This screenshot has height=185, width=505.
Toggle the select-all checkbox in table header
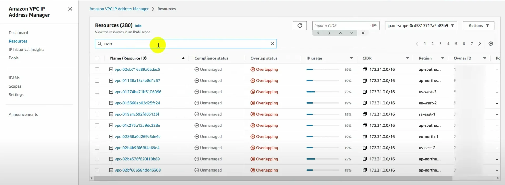click(97, 58)
